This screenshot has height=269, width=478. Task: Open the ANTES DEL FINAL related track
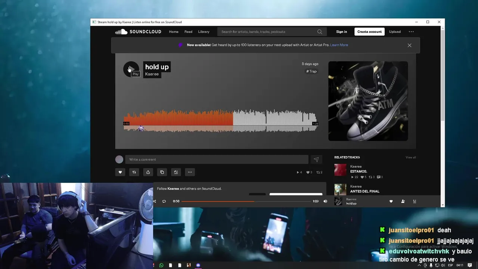tap(365, 191)
